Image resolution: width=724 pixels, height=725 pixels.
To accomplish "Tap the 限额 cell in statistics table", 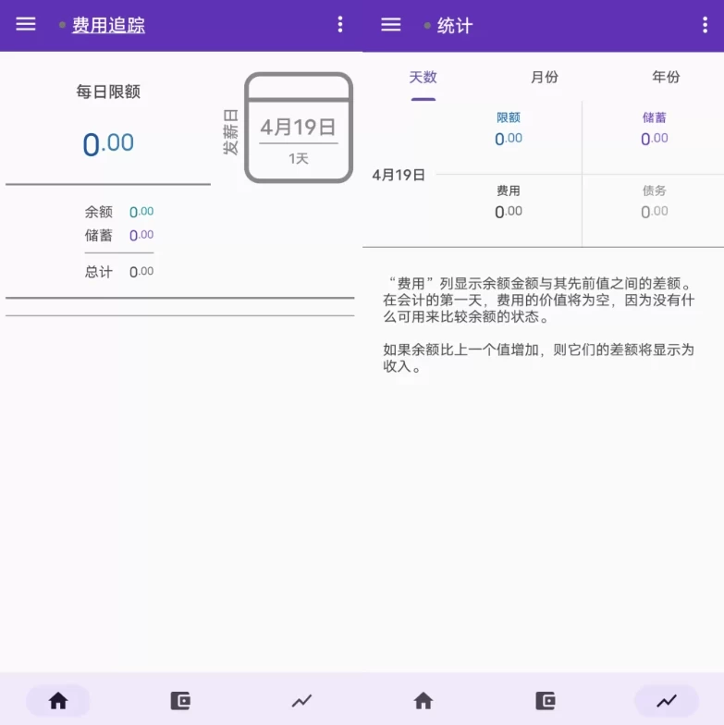I will (508, 129).
